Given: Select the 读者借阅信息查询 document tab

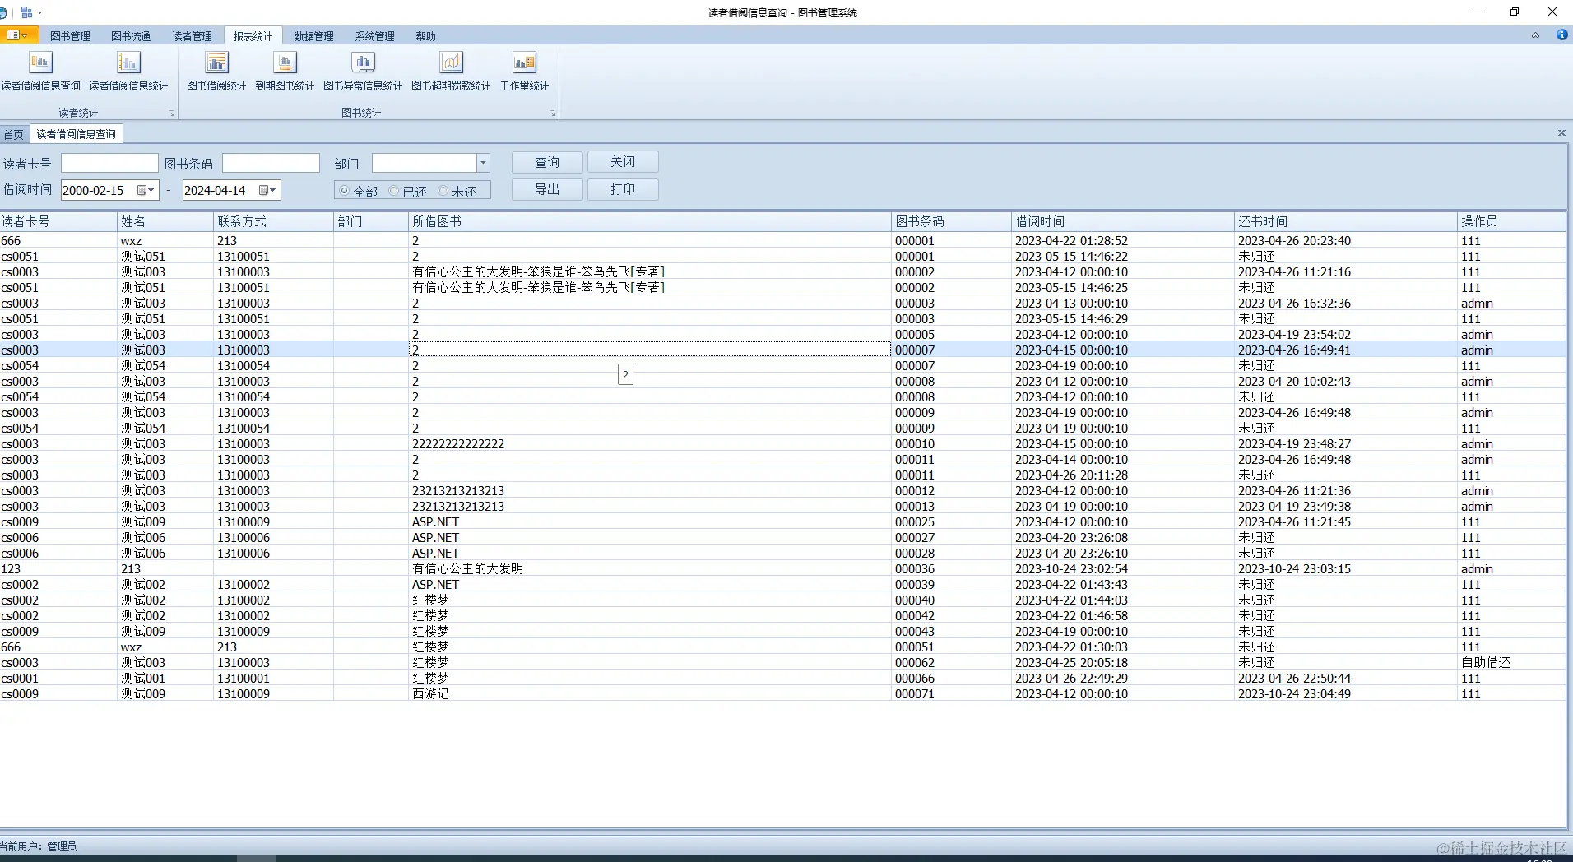Looking at the screenshot, I should [x=77, y=134].
